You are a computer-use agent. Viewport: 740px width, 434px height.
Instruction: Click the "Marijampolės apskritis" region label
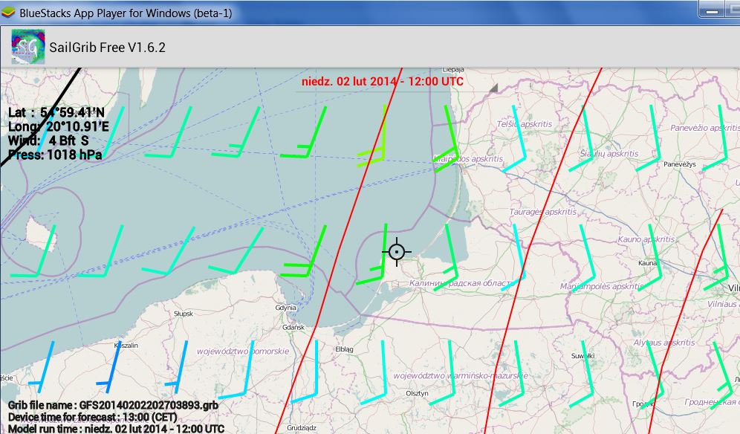click(x=603, y=286)
